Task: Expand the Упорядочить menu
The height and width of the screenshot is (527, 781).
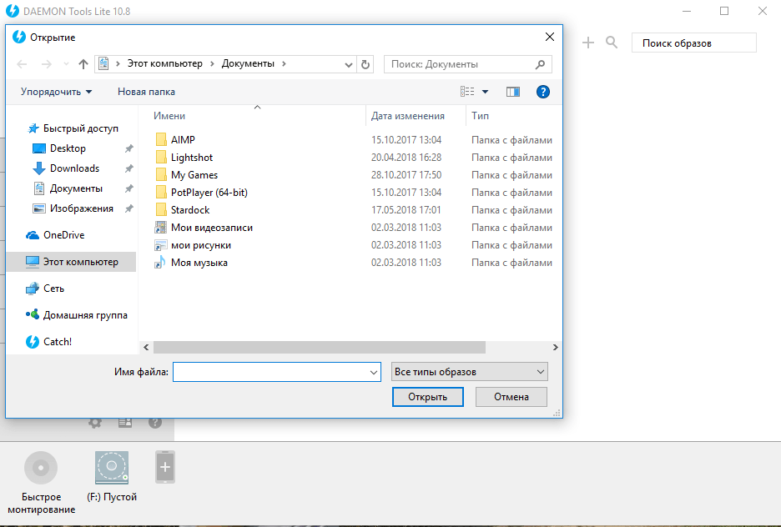Action: coord(56,92)
